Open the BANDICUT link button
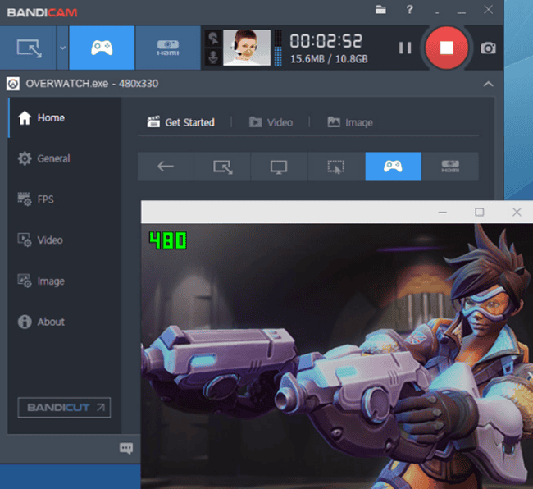Image resolution: width=533 pixels, height=489 pixels. (x=64, y=408)
